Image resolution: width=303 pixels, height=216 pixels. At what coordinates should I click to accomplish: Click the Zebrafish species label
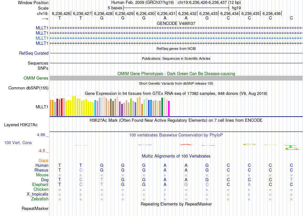click(40, 199)
